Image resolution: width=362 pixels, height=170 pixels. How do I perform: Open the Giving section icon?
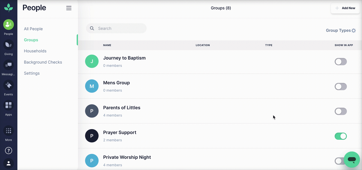tap(8, 45)
